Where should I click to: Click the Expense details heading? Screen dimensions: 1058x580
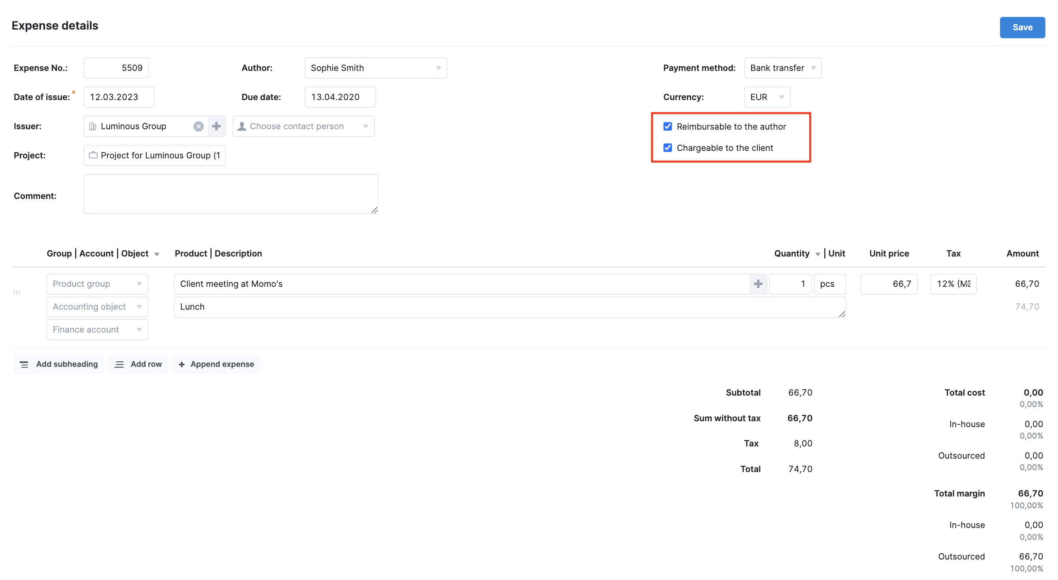pyautogui.click(x=55, y=26)
